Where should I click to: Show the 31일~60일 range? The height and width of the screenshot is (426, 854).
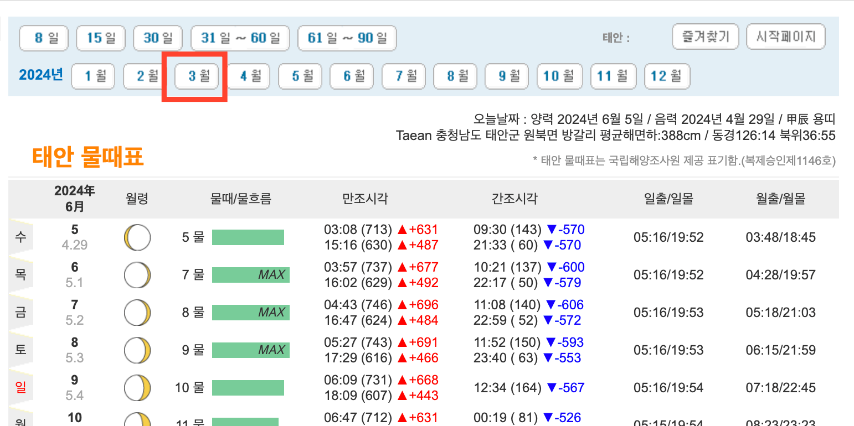point(240,38)
